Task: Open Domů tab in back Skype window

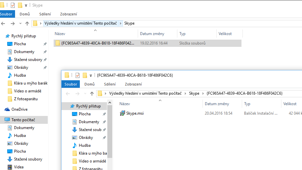Action: click(25, 14)
